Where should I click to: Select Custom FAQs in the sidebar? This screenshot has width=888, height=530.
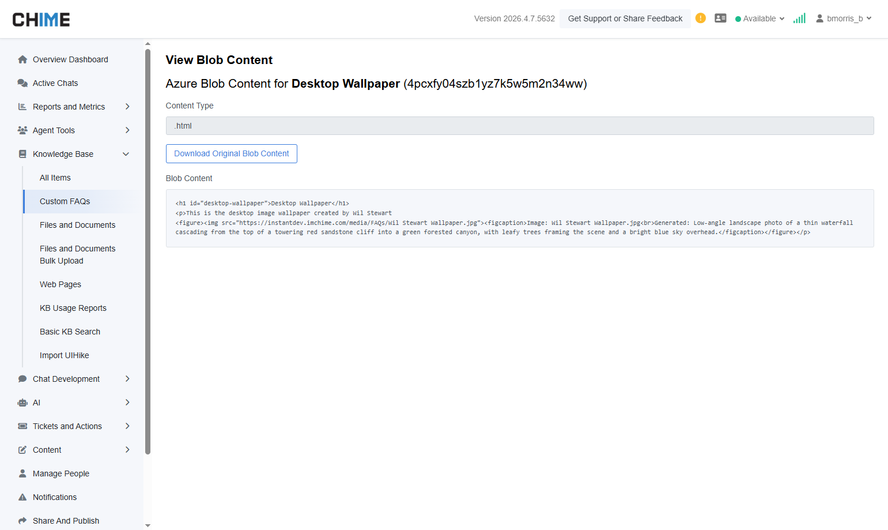pos(65,201)
